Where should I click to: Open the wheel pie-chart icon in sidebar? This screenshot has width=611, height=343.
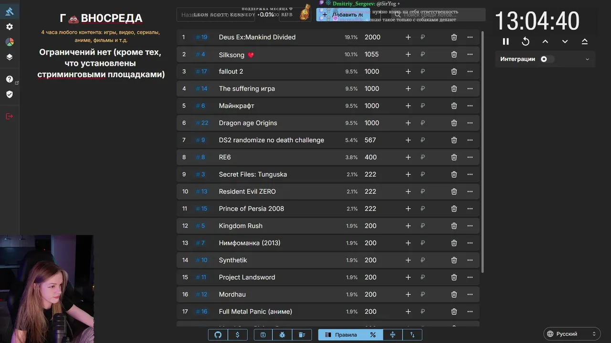[10, 42]
